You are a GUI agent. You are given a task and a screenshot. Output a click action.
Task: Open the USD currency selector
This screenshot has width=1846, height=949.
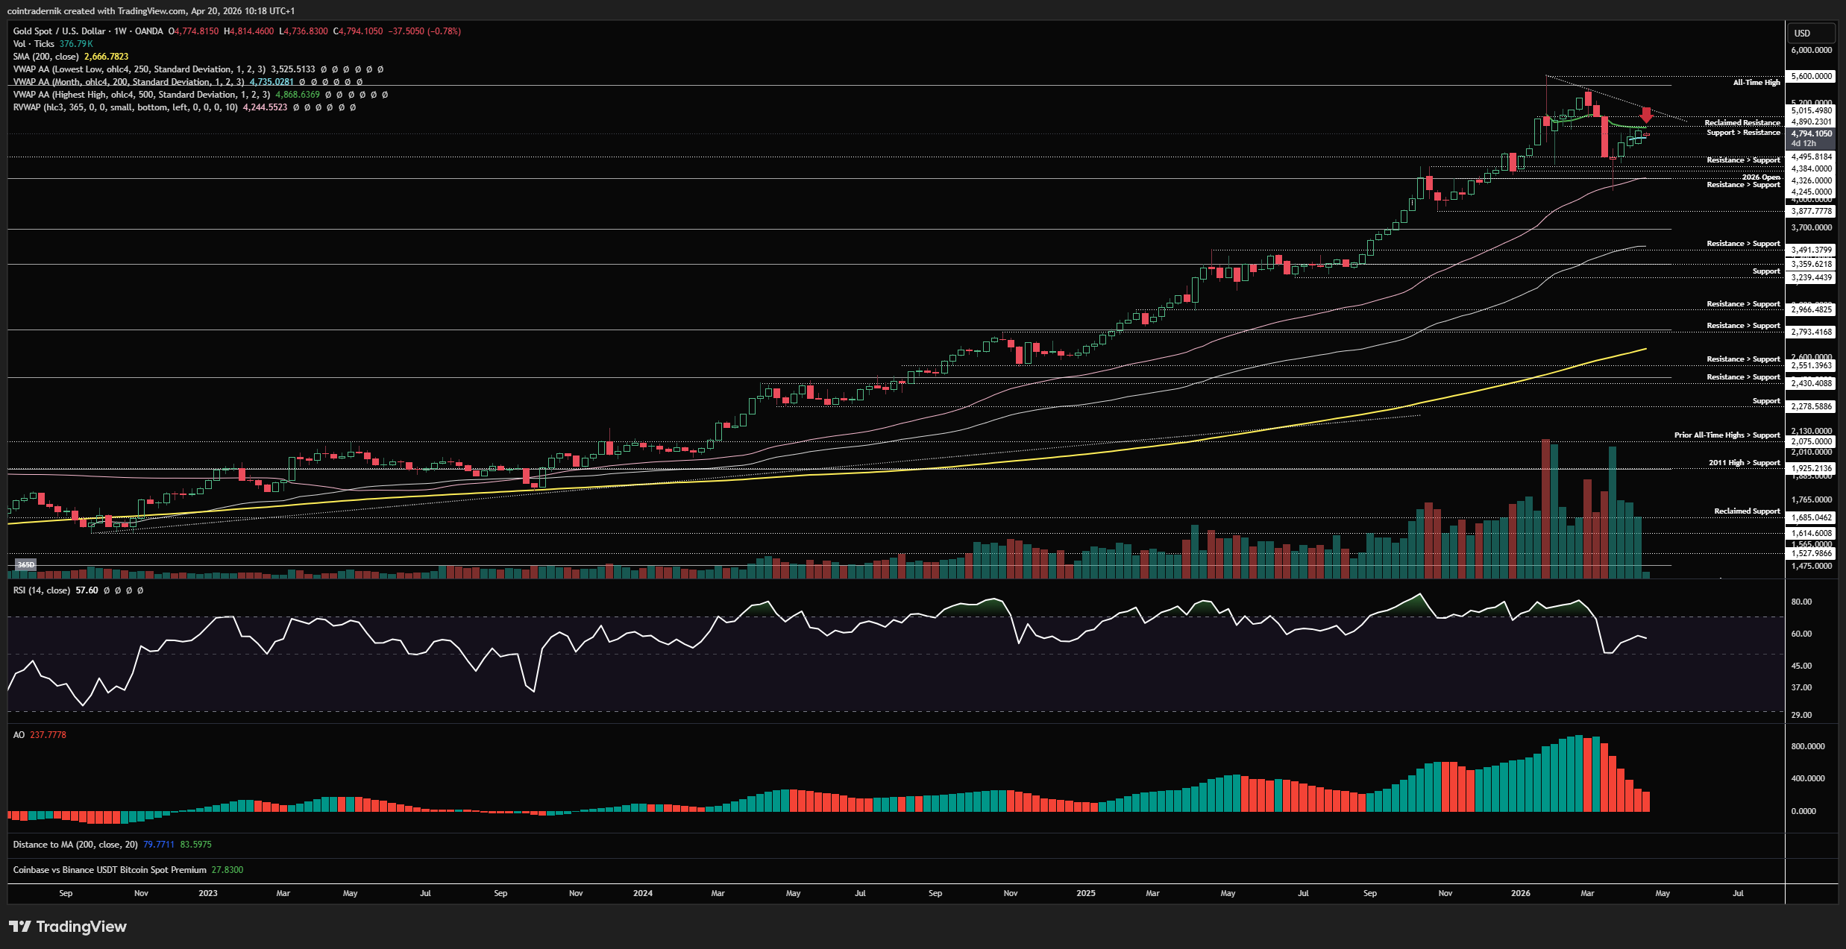click(1810, 34)
